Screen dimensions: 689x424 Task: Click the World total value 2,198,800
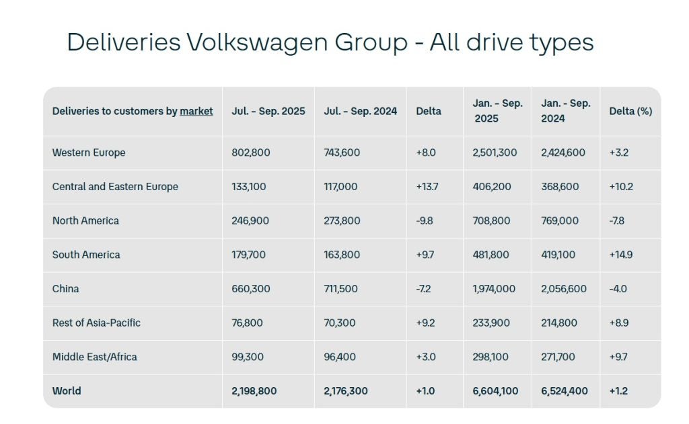coord(254,391)
